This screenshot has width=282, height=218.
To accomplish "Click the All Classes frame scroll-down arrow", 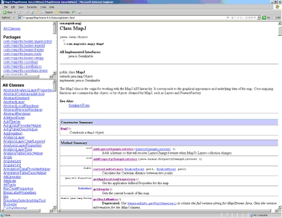I will coord(55,207).
